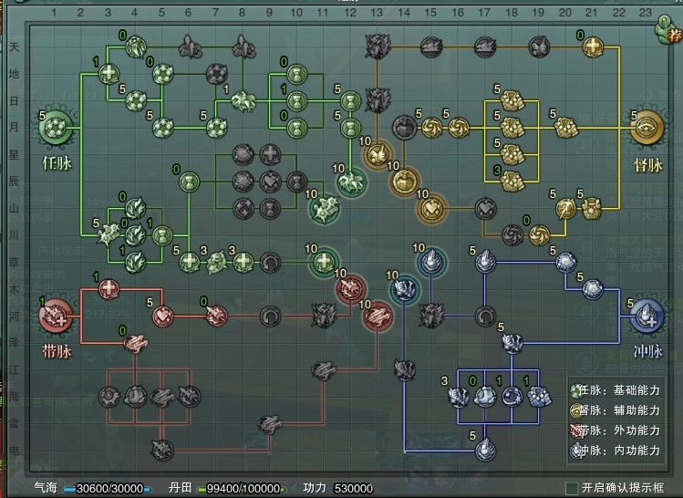Select the dark gray apple node
The height and width of the screenshot is (498, 683).
pos(404,126)
